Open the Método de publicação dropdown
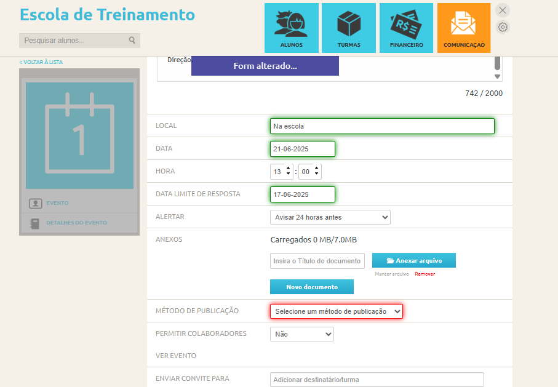 (x=337, y=311)
